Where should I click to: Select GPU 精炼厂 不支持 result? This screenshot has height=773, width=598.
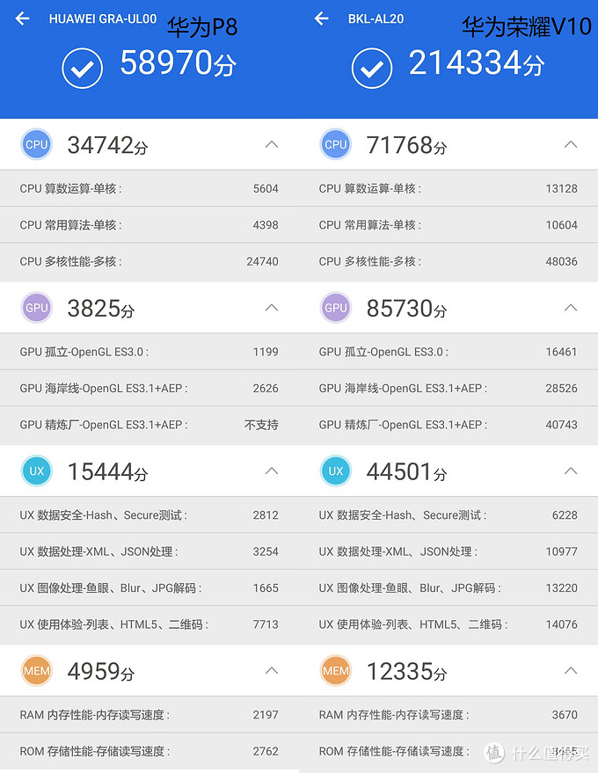tap(261, 425)
